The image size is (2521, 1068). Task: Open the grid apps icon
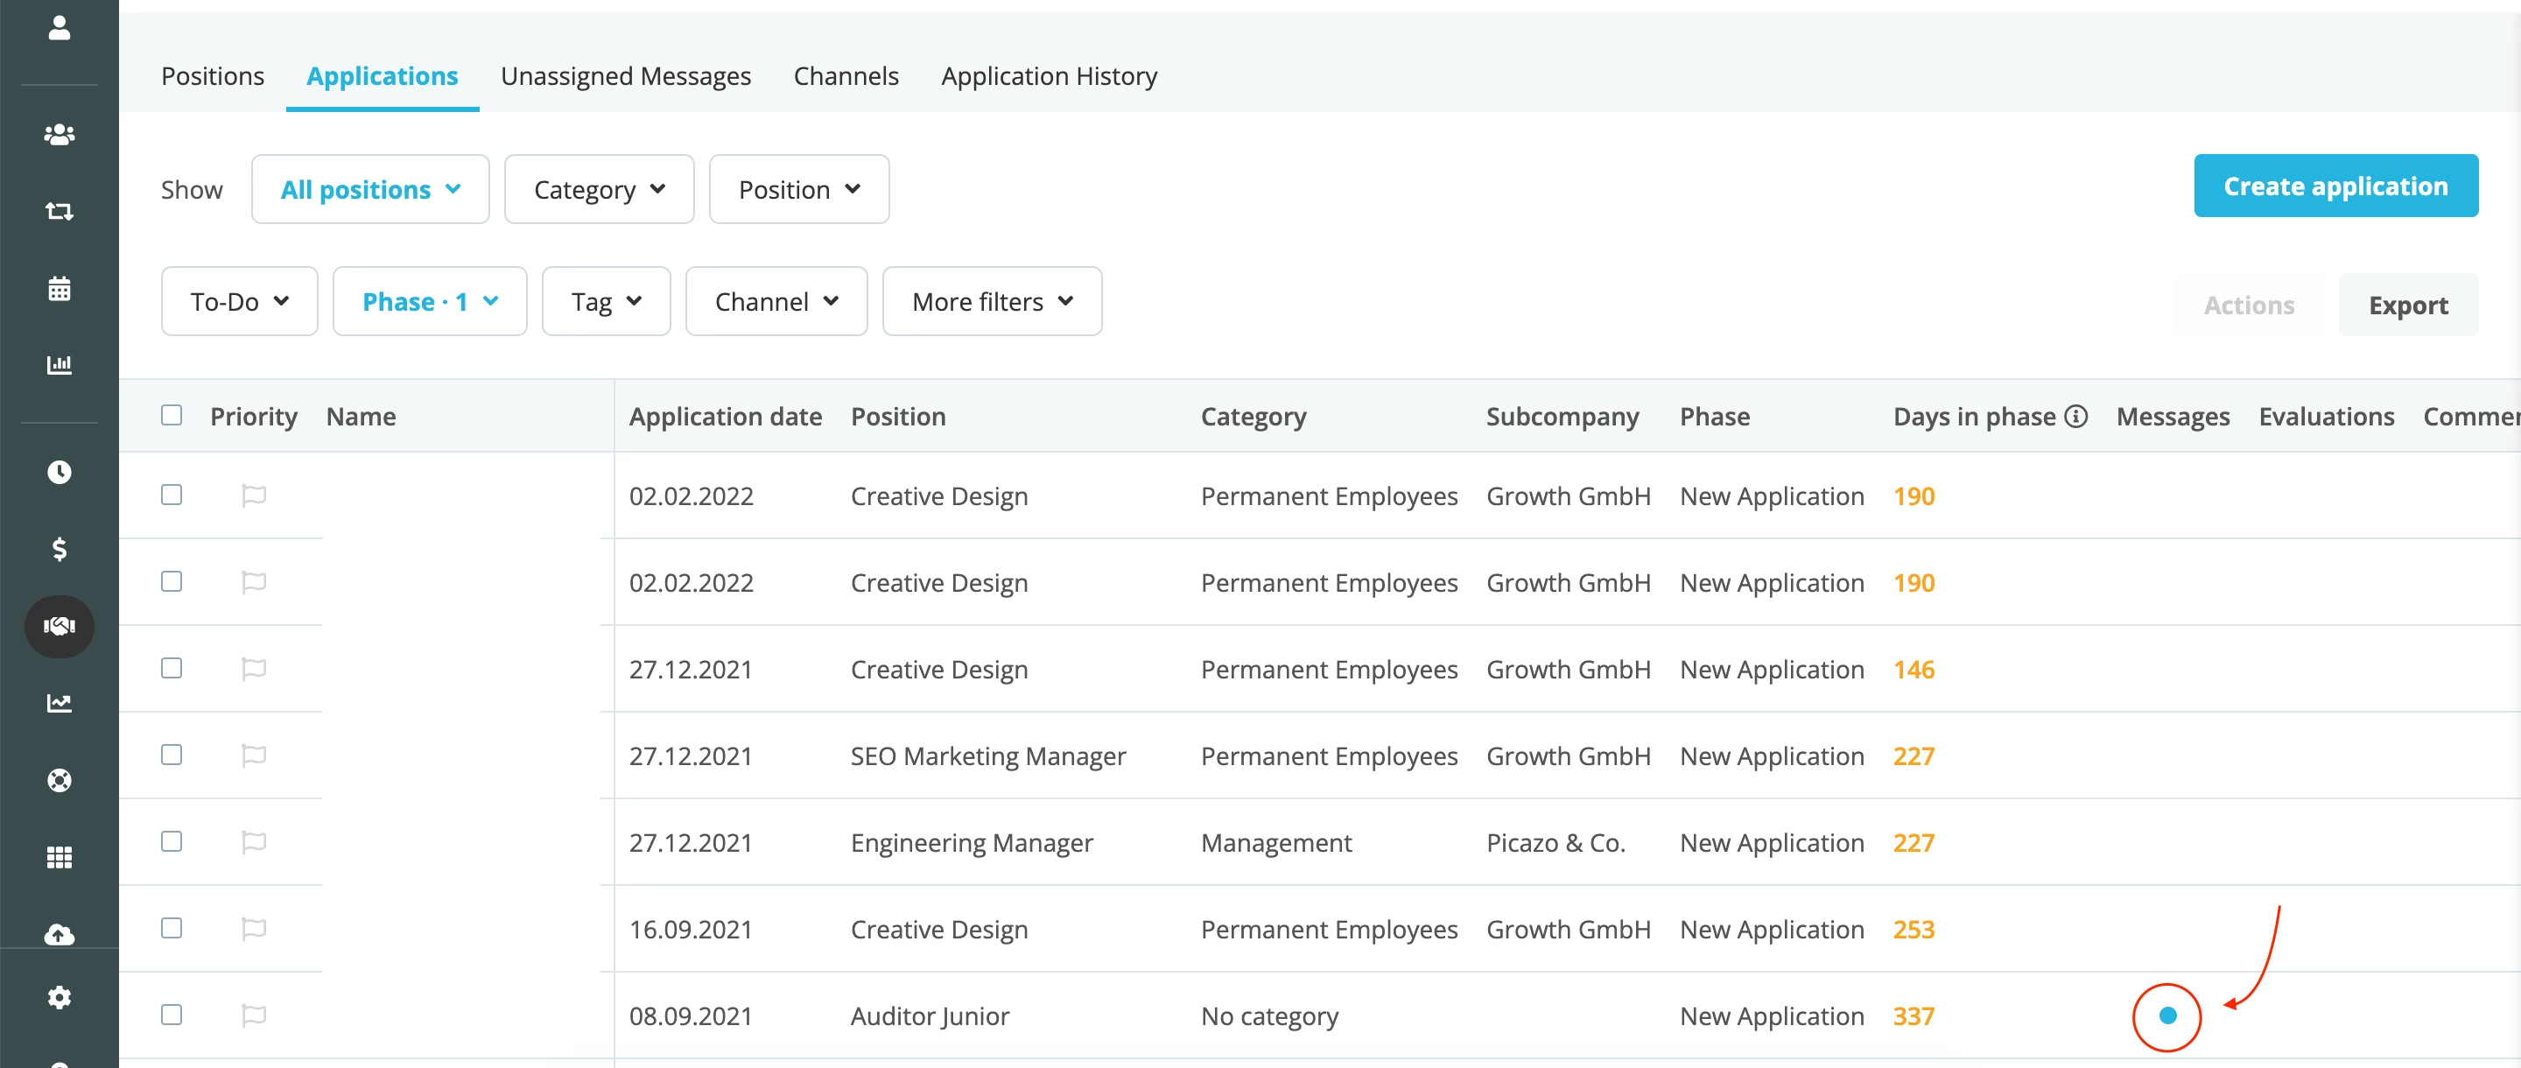[x=60, y=856]
